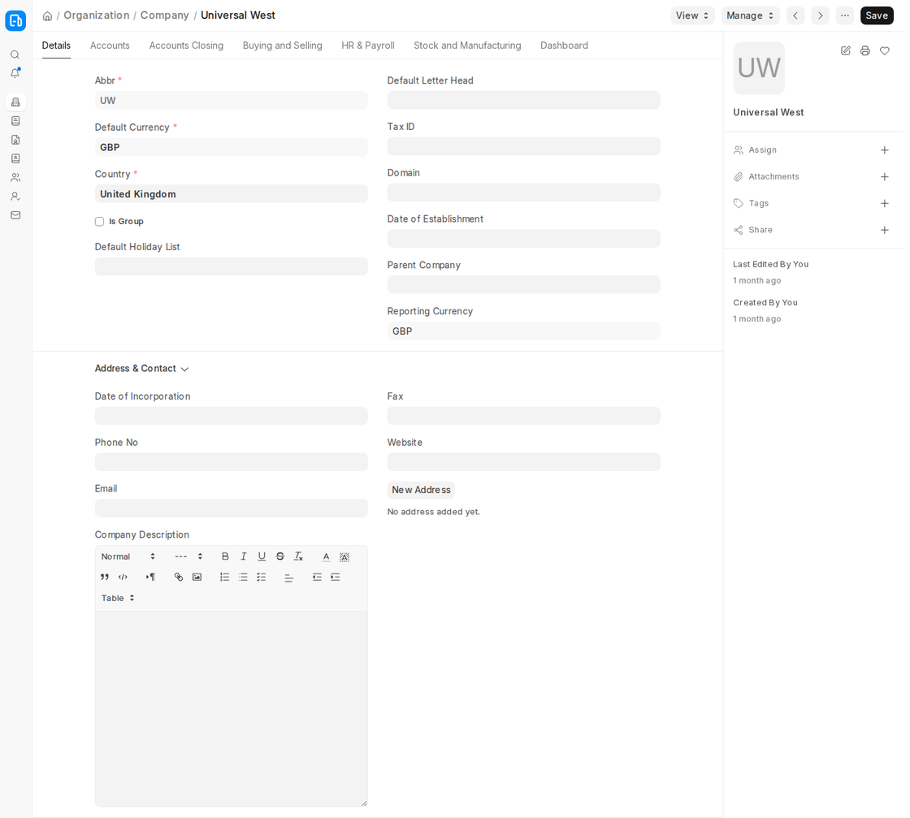Click the Company Description text area
Viewport: 910px width, 818px height.
(231, 708)
